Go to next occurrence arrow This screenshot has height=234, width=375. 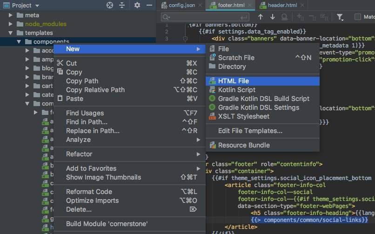(272, 17)
